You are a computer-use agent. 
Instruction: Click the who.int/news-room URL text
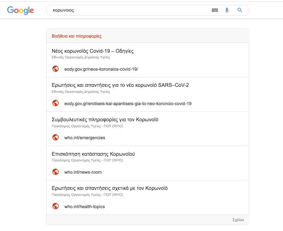pos(83,172)
